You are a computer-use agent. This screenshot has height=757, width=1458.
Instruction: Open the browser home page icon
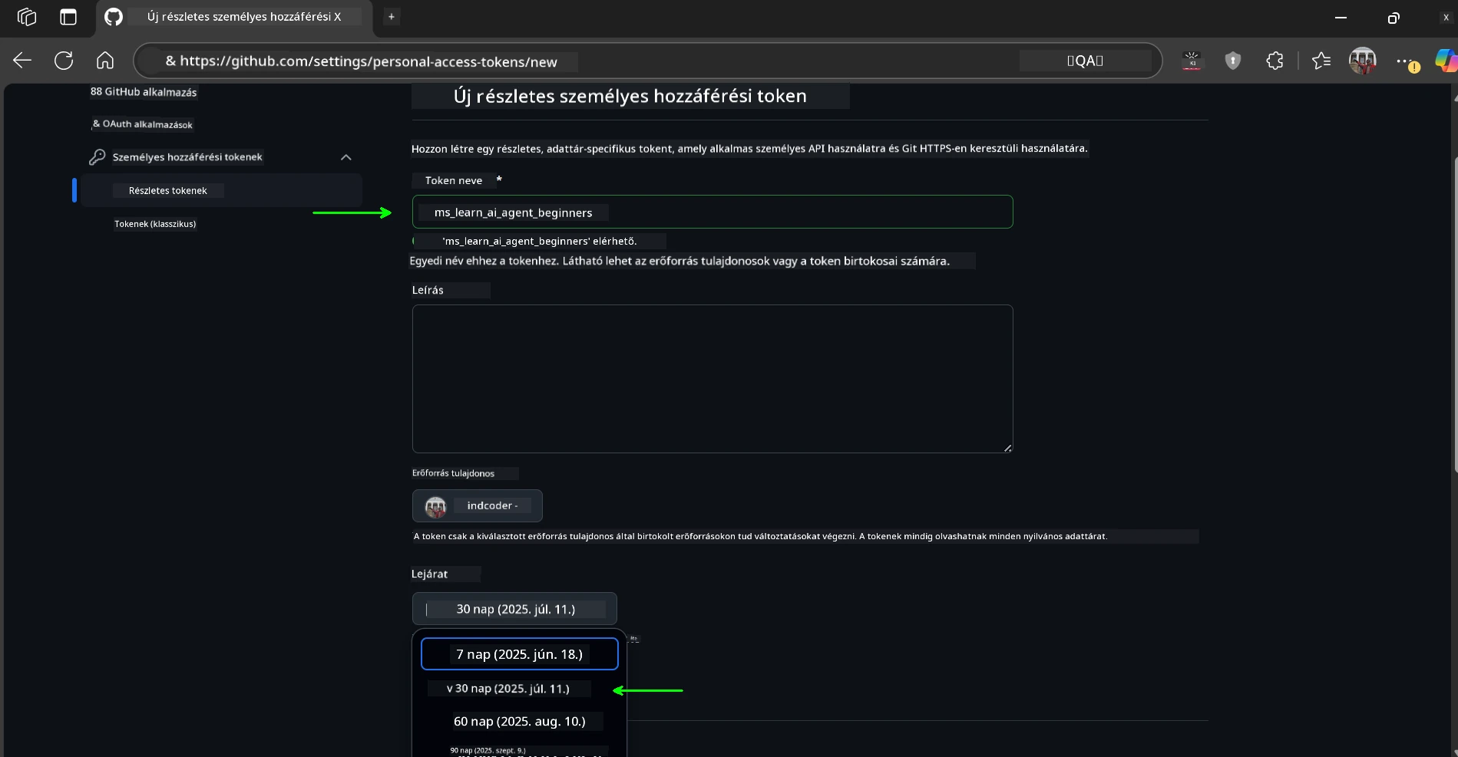105,61
